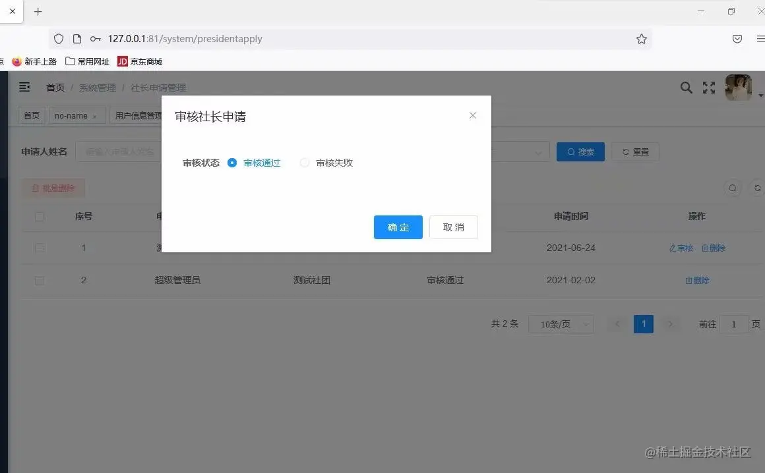Go to 首页 in the breadcrumb
This screenshot has height=473, width=765.
click(55, 88)
